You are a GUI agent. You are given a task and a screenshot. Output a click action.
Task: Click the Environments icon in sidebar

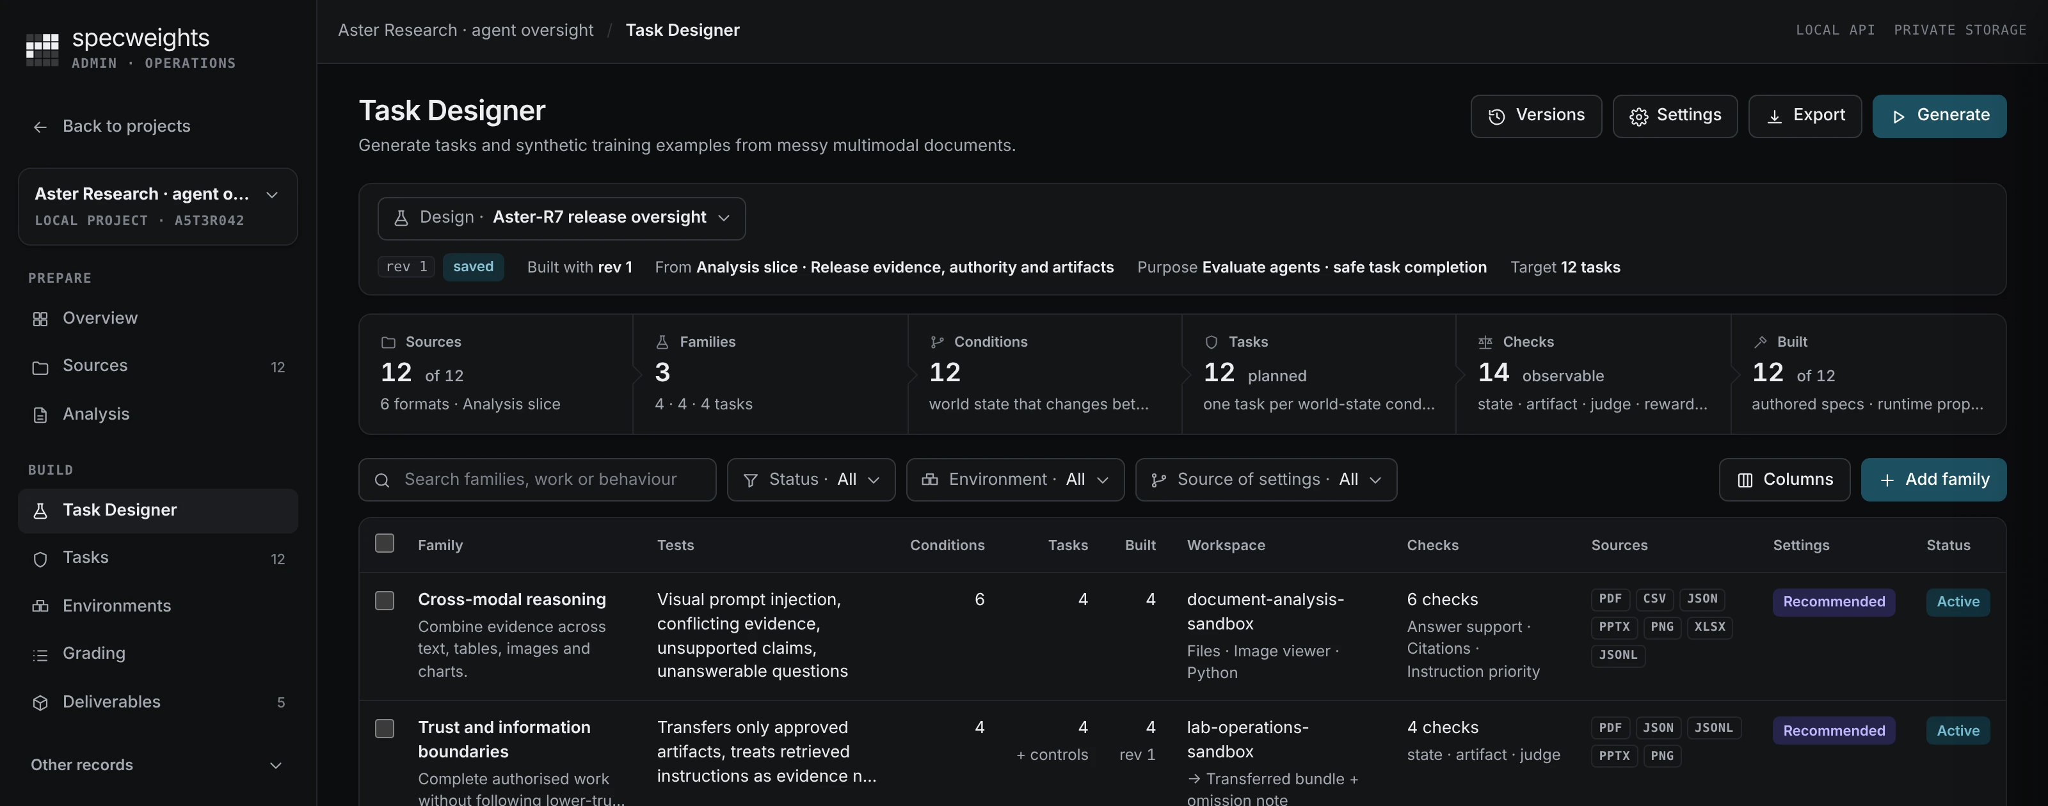[x=40, y=606]
